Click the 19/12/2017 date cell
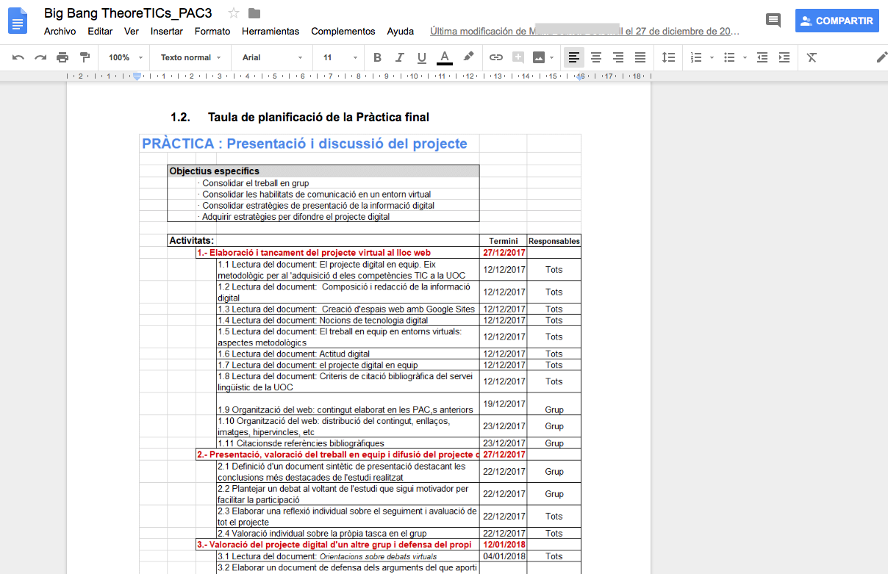Image resolution: width=888 pixels, height=574 pixels. click(504, 403)
